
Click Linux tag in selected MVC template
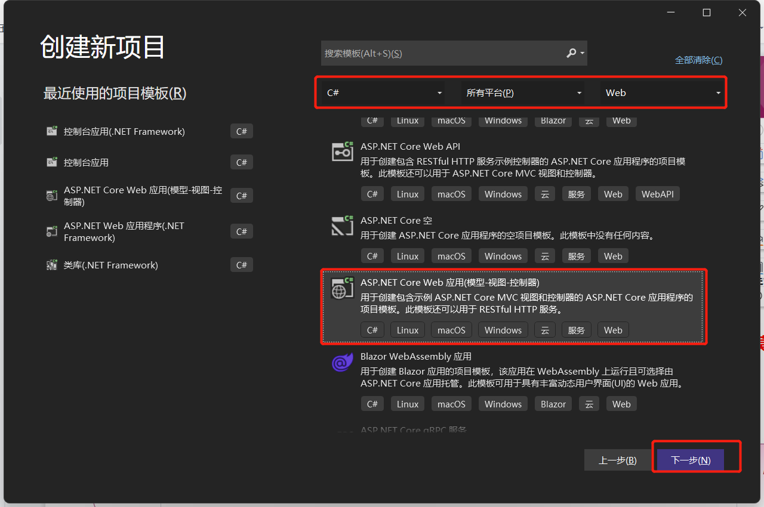[x=408, y=330]
